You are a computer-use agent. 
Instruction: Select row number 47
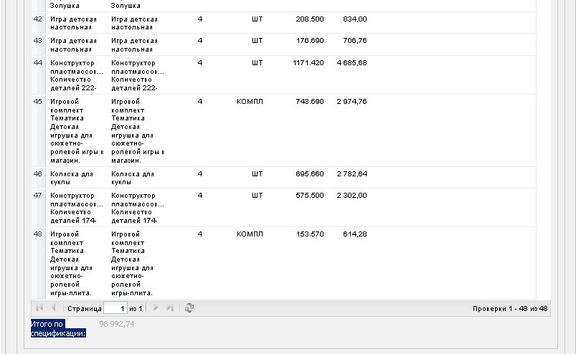(x=37, y=196)
